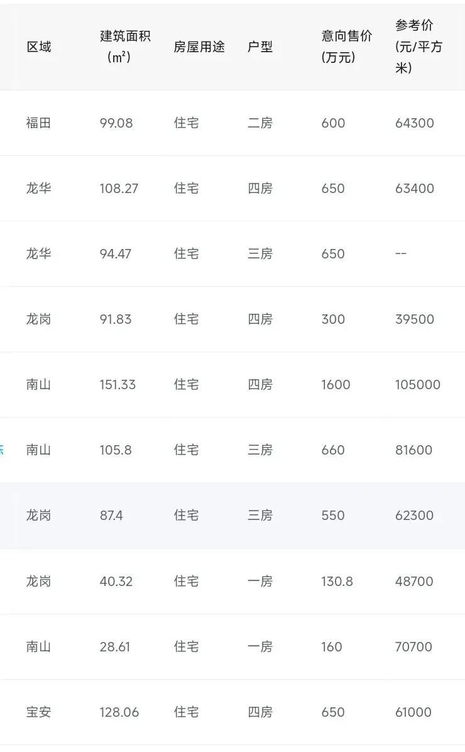
Task: Open the 龙华 94.47 row
Action: tap(232, 253)
